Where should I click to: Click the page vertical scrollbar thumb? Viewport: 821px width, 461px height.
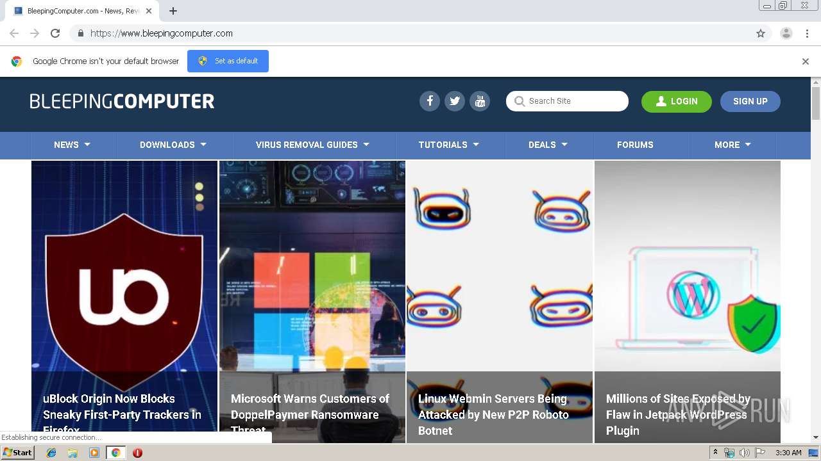pos(816,102)
